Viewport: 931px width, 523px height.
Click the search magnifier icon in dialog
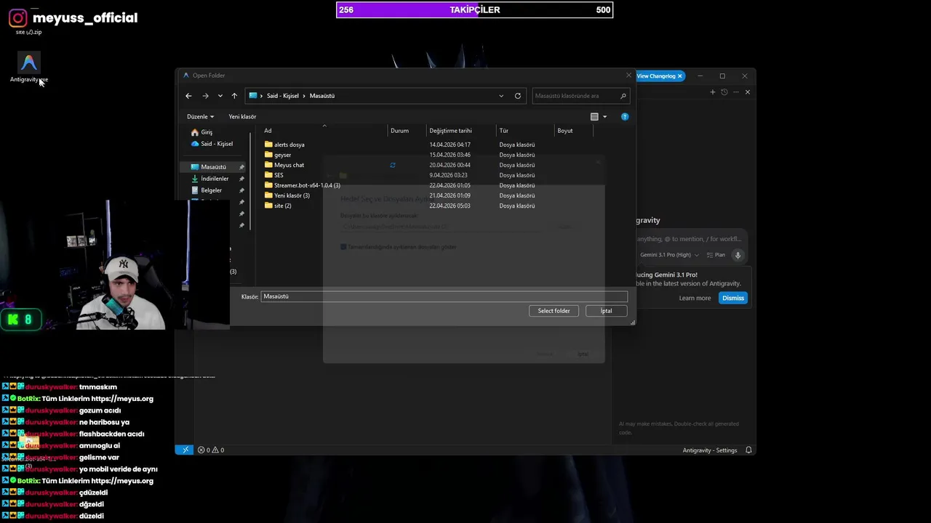623,96
